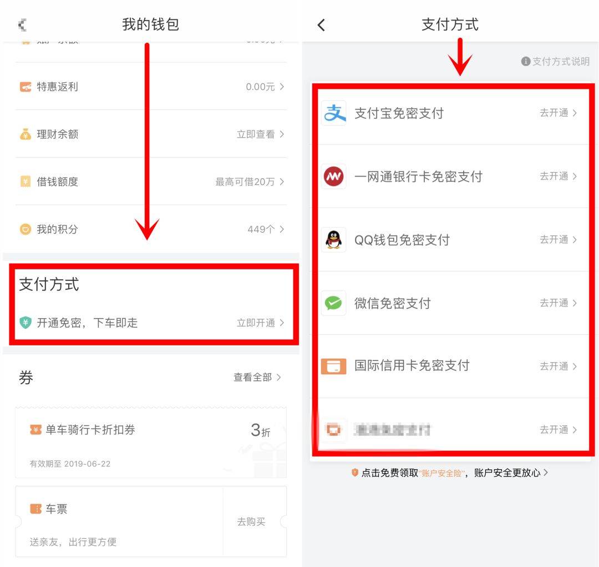Viewport: 599px width, 567px height.
Task: Open the 单车骑行卡折扣券 coupon card
Action: pos(151,442)
